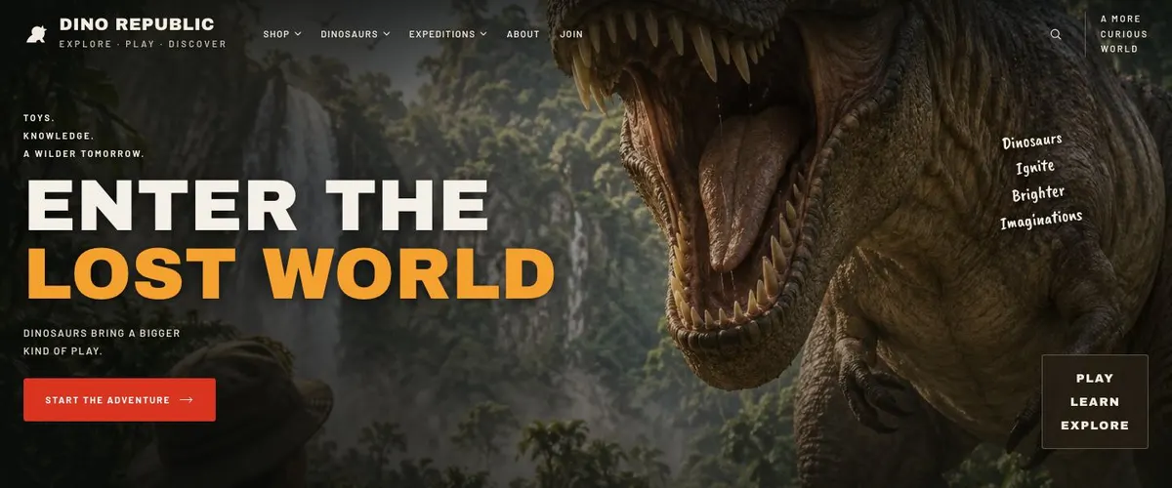Select Learn in the corner box
This screenshot has width=1172, height=488.
click(x=1095, y=402)
